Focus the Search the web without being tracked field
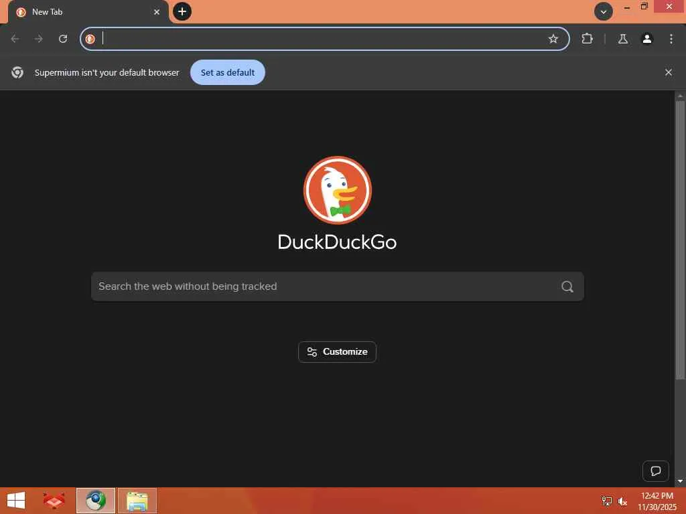This screenshot has height=514, width=686. (x=338, y=286)
